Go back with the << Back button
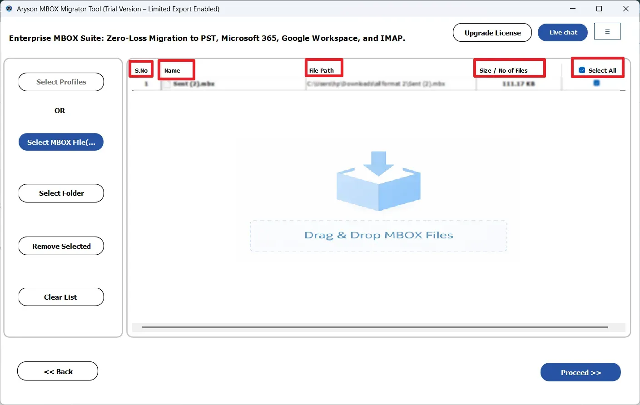The image size is (640, 405). pos(58,371)
